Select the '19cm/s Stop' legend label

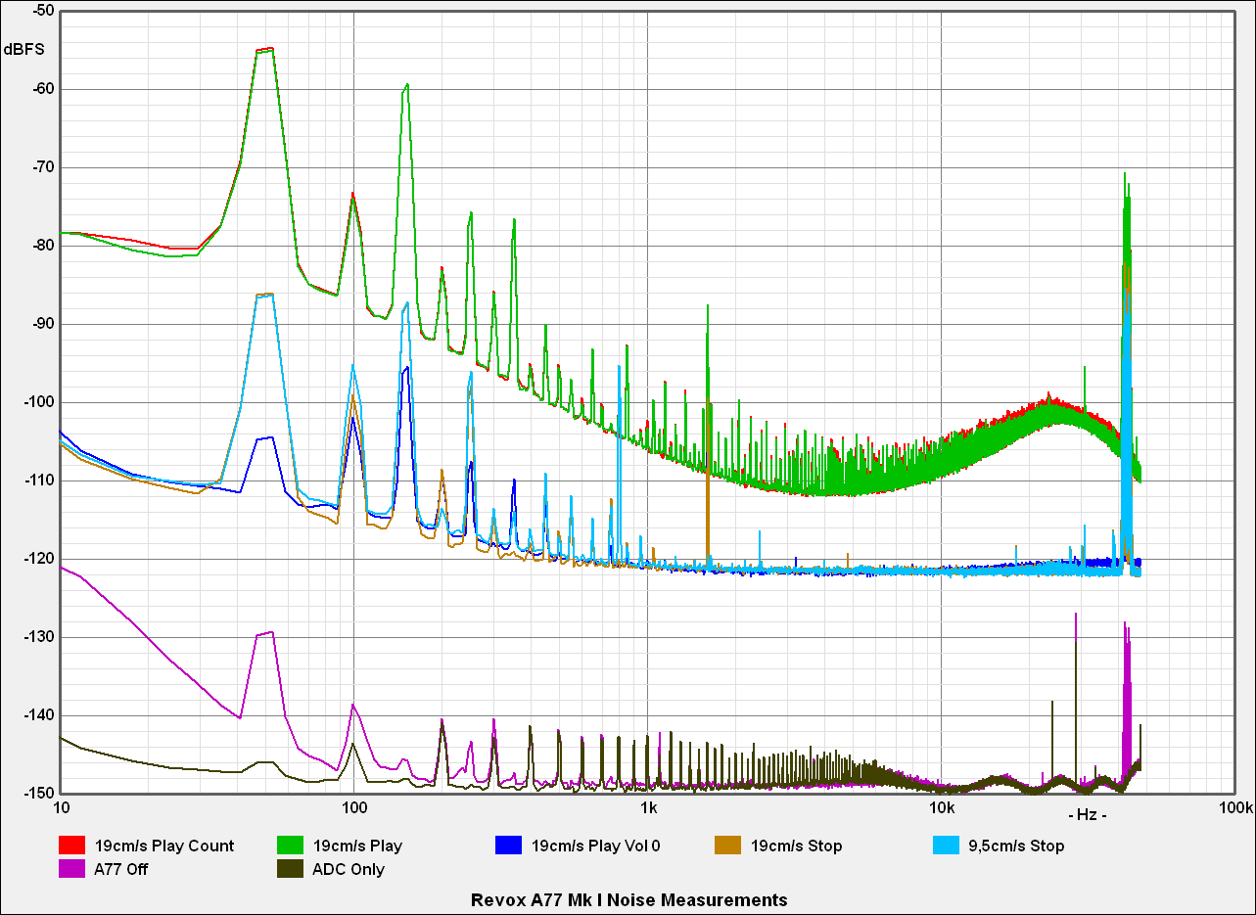click(x=796, y=846)
